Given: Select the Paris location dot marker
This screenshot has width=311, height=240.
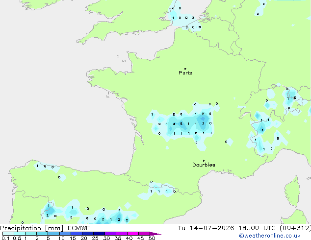Looking at the screenshot, I should (x=185, y=69).
